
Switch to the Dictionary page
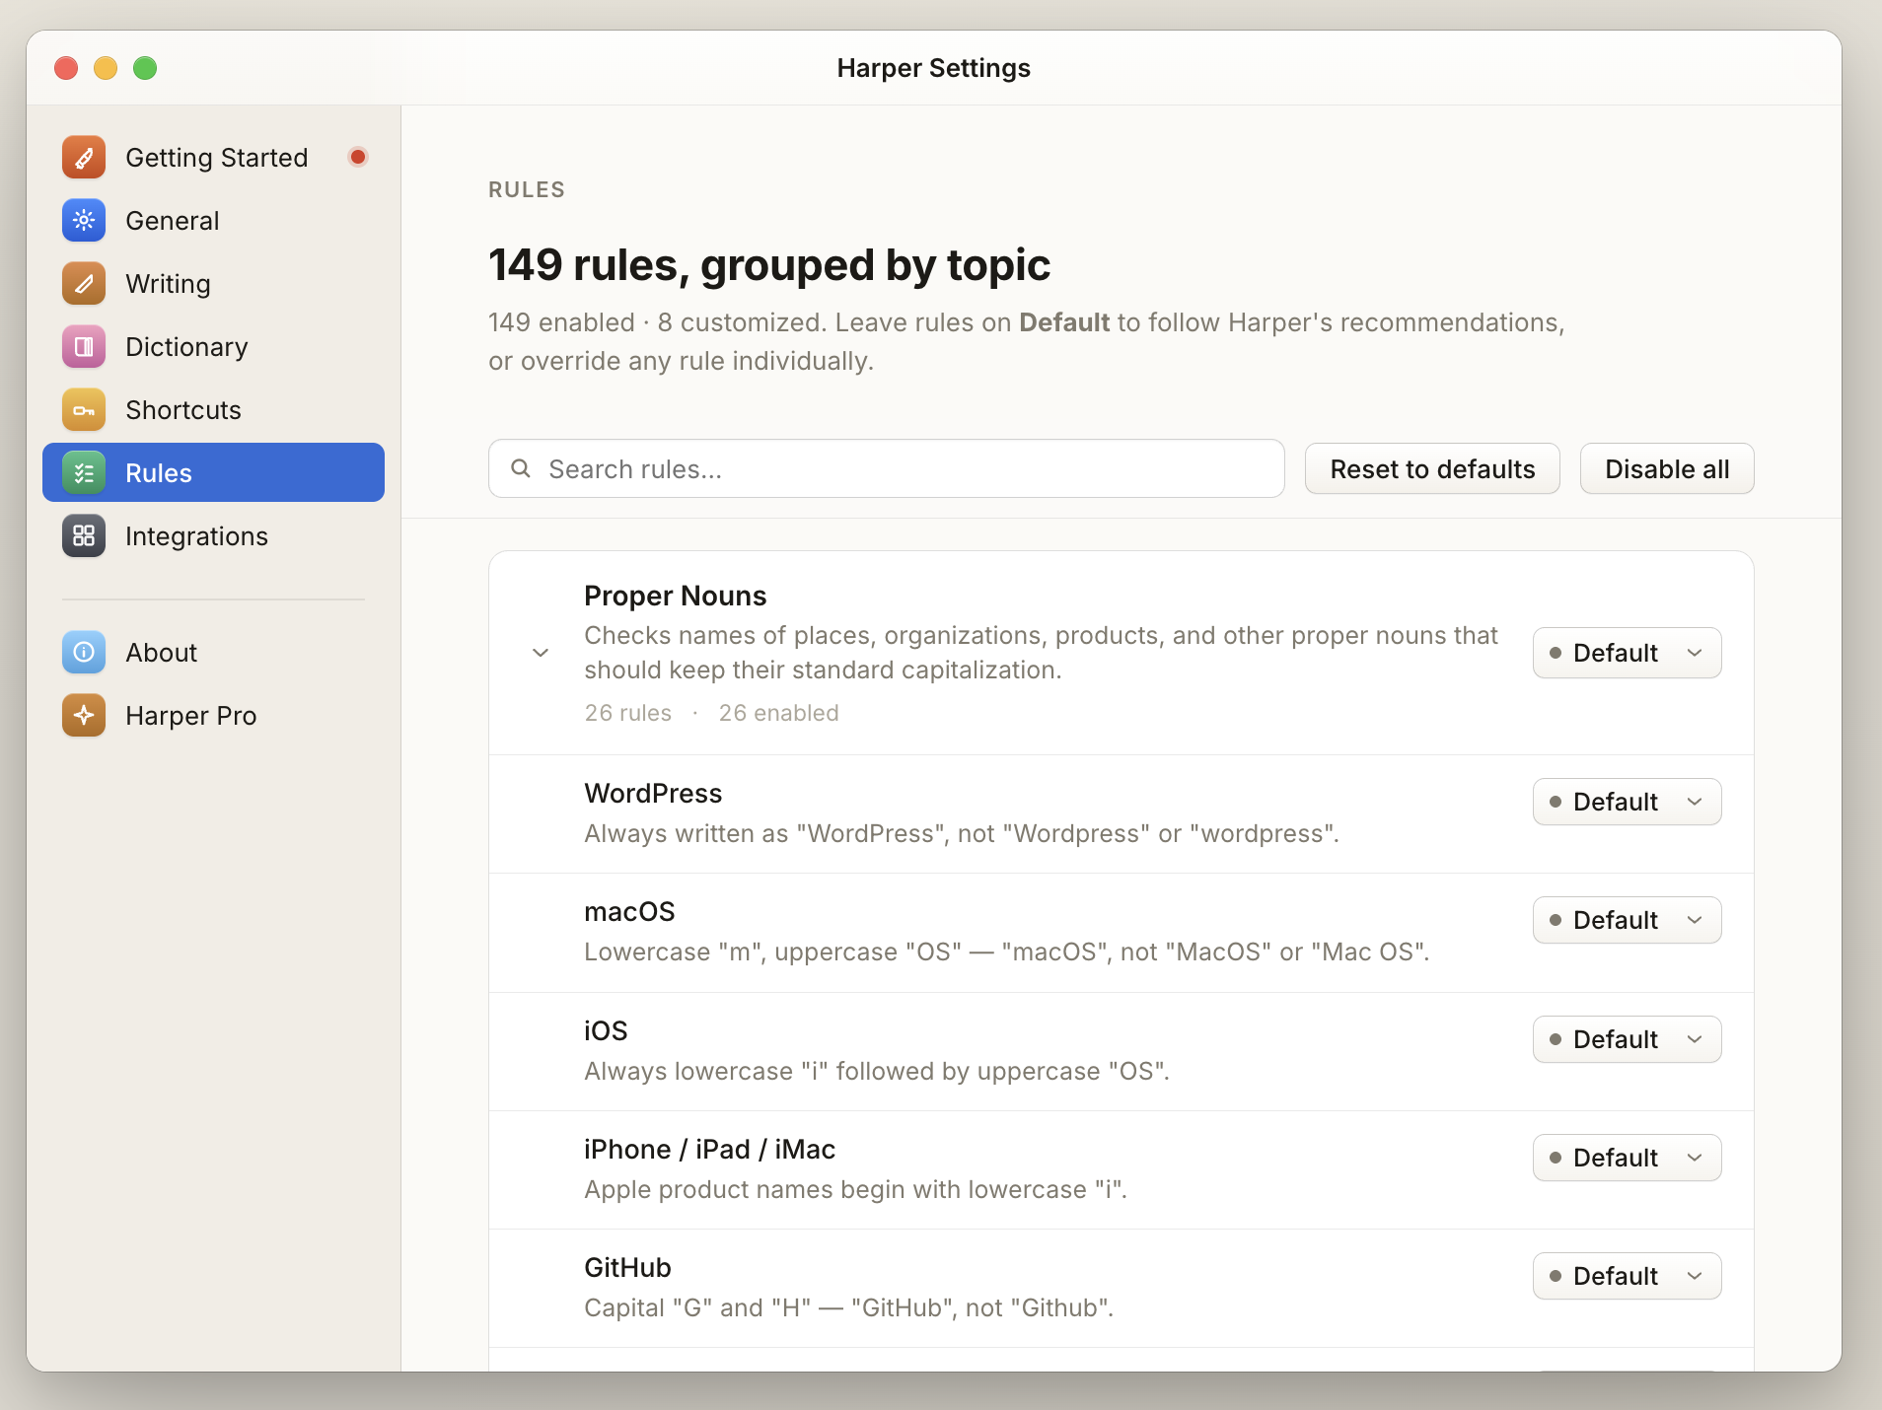point(213,347)
